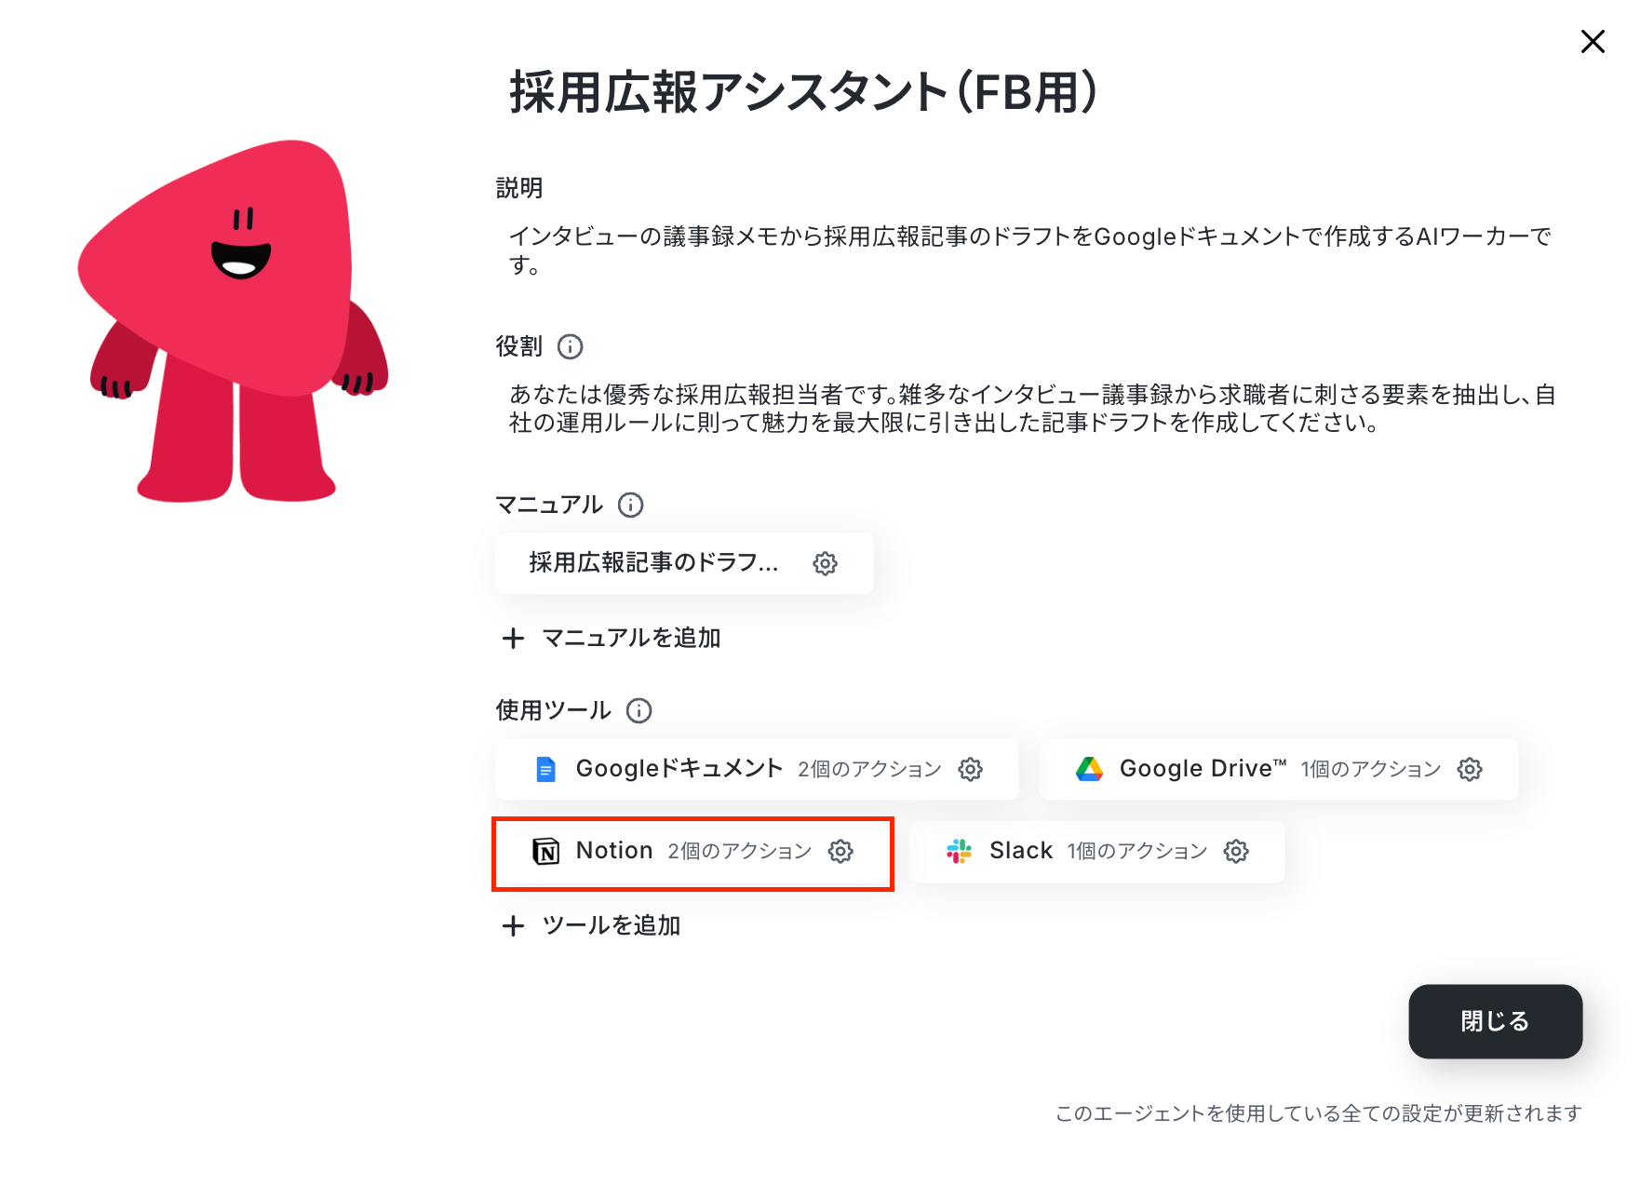
Task: Click the 閉じる button
Action: pos(1495,1021)
